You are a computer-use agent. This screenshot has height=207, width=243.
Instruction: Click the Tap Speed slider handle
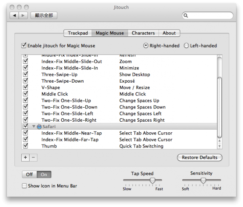coord(153,180)
